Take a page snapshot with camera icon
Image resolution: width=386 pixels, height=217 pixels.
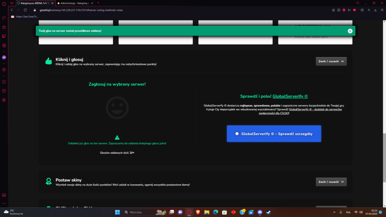click(x=339, y=10)
